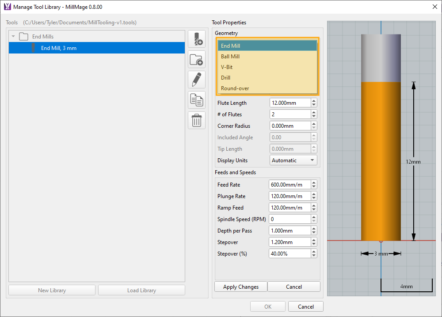
Task: Click the duplicate tool icon
Action: click(x=197, y=100)
